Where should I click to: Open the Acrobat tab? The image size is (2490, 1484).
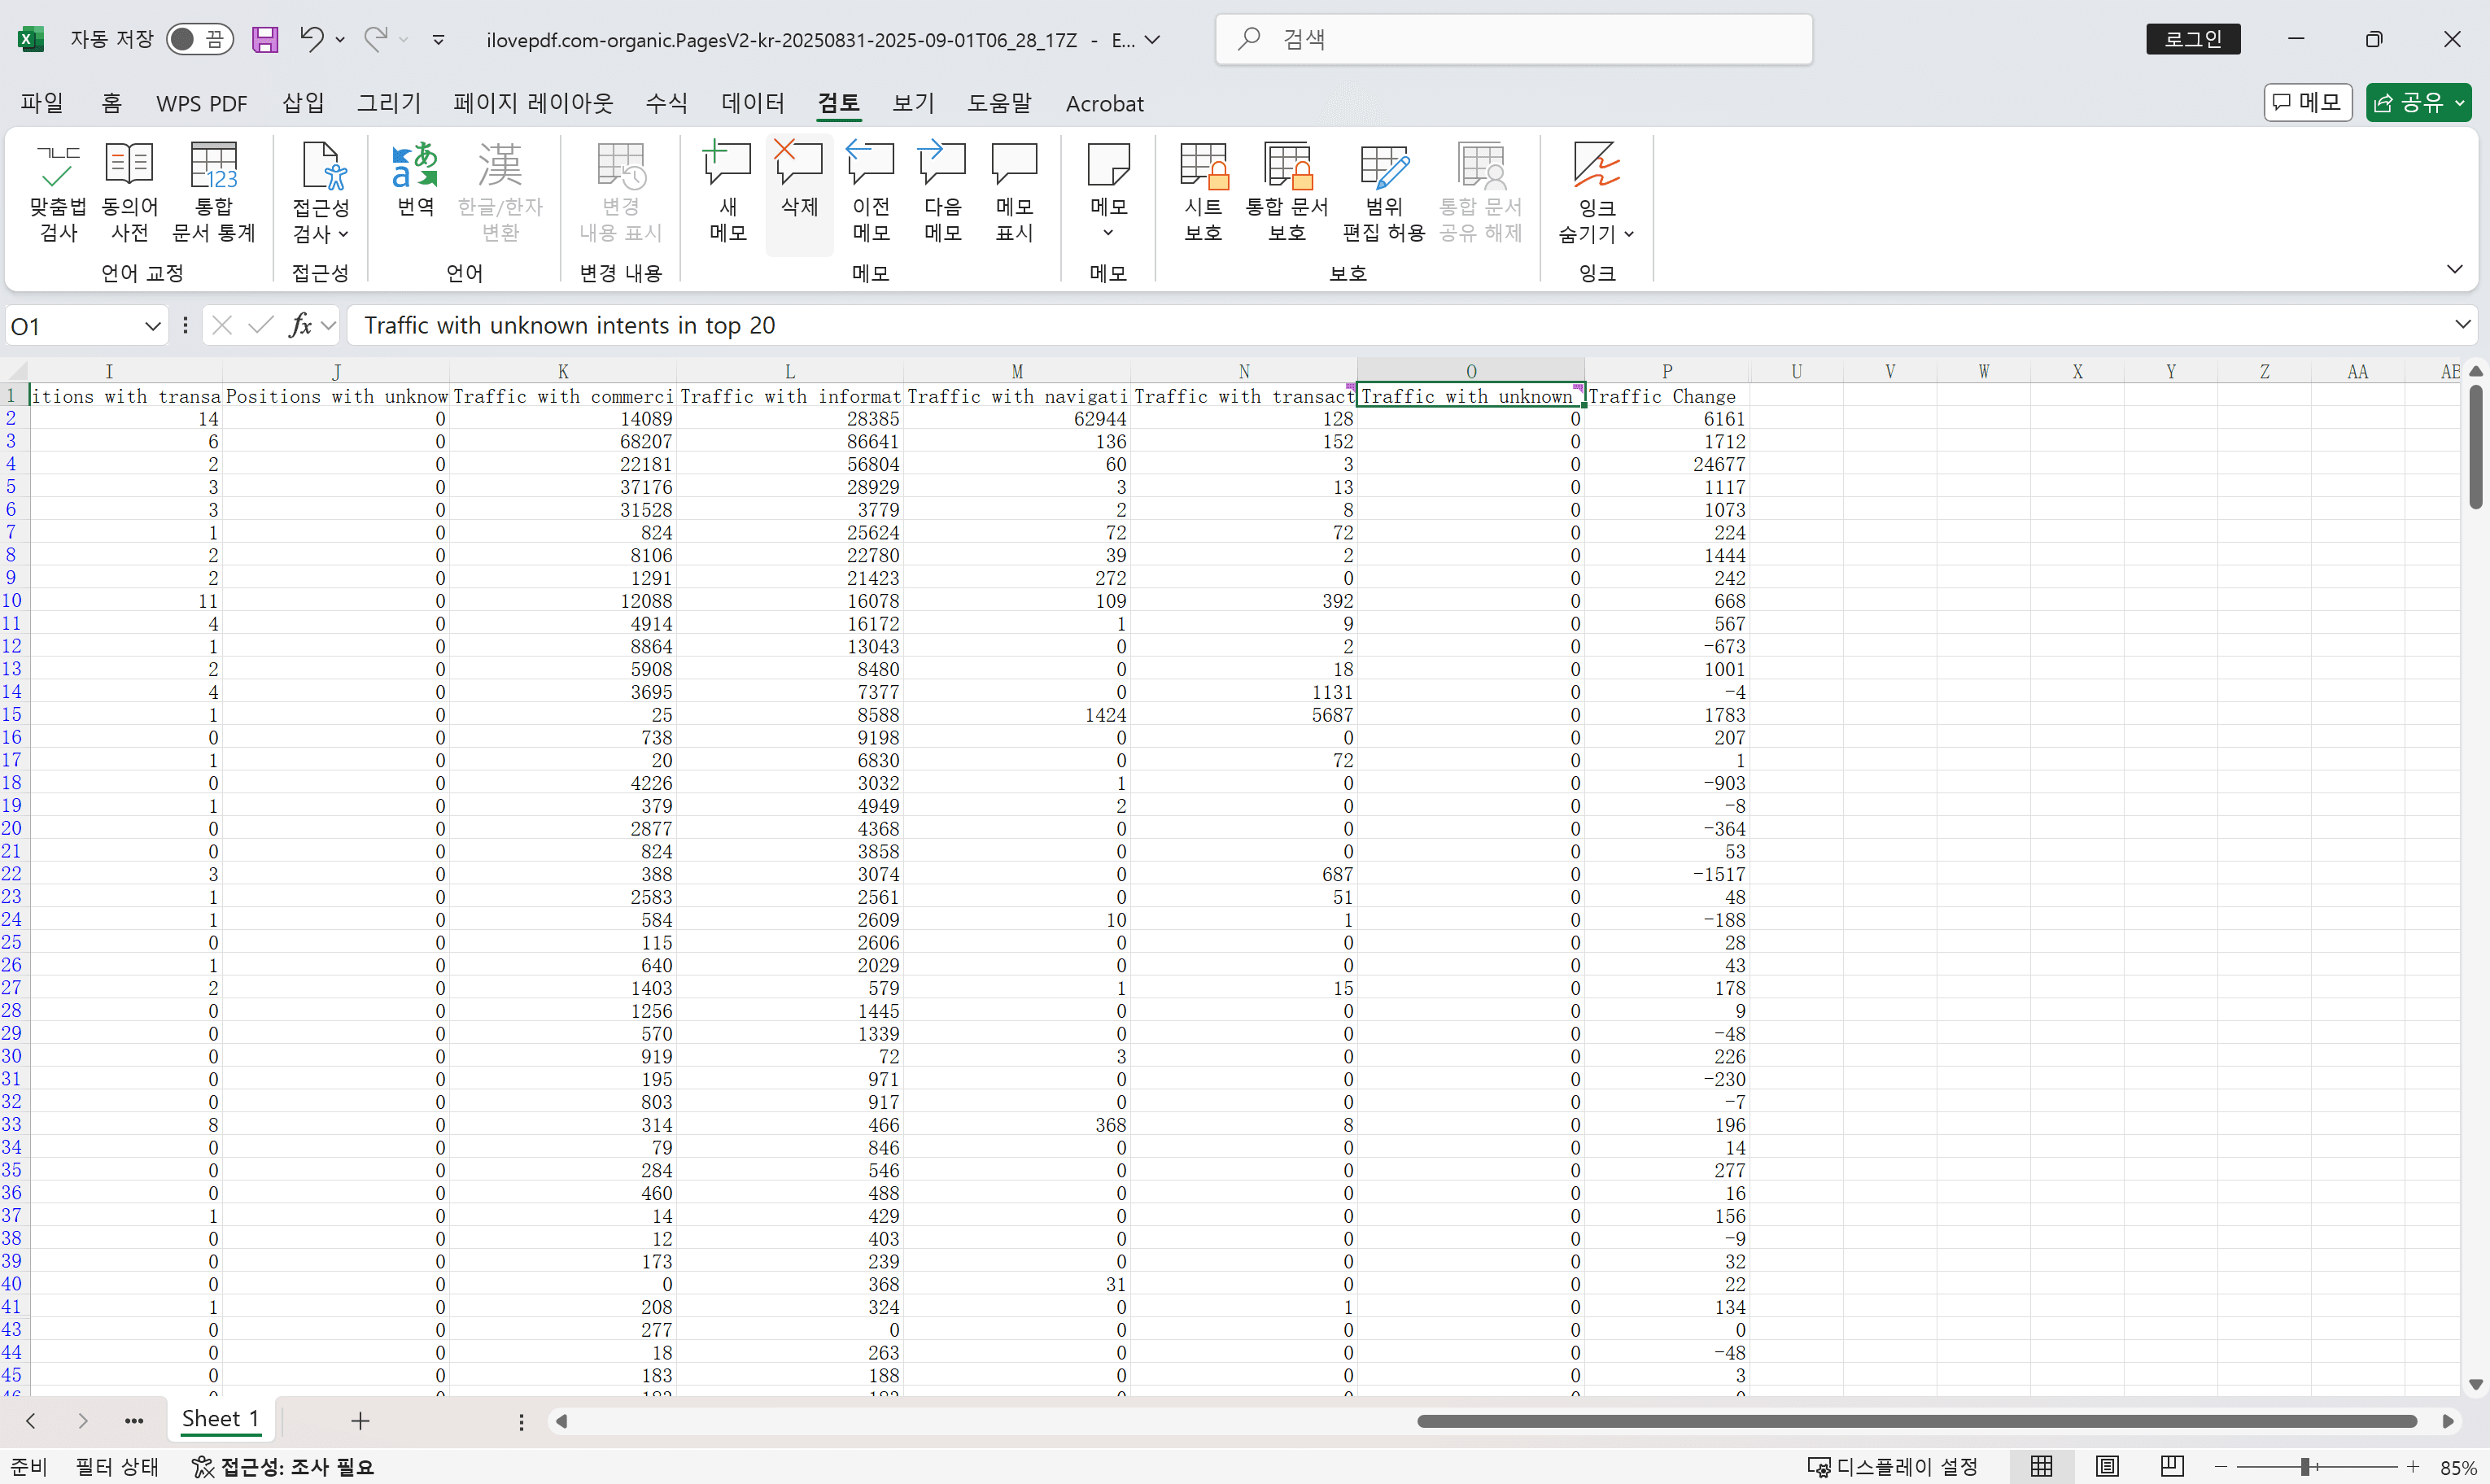1104,103
